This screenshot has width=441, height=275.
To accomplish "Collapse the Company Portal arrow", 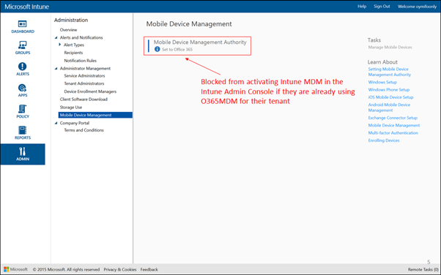I will (x=56, y=123).
